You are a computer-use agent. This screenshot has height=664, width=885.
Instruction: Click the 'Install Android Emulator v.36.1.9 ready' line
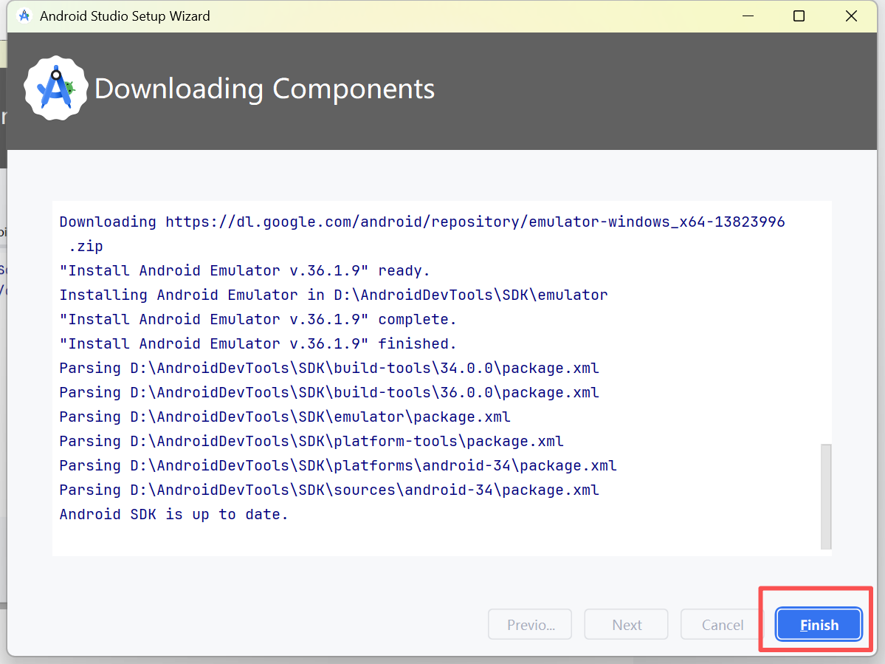coord(244,270)
